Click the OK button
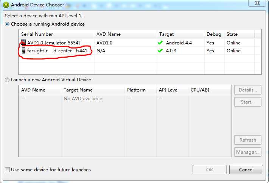 pos(210,170)
